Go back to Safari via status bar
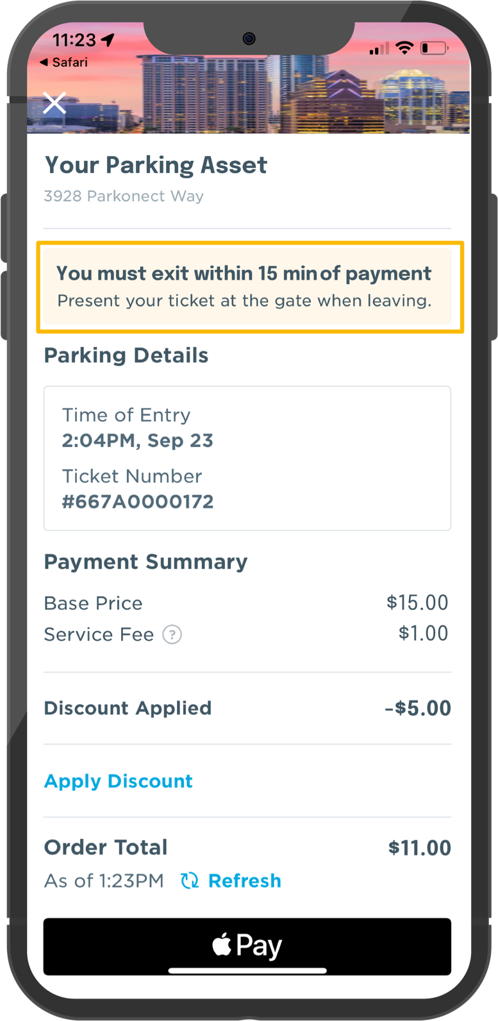The image size is (498, 1021). pos(63,62)
